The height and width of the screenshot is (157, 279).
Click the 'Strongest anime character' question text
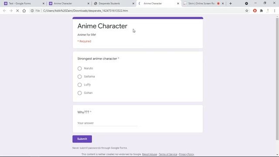click(97, 58)
